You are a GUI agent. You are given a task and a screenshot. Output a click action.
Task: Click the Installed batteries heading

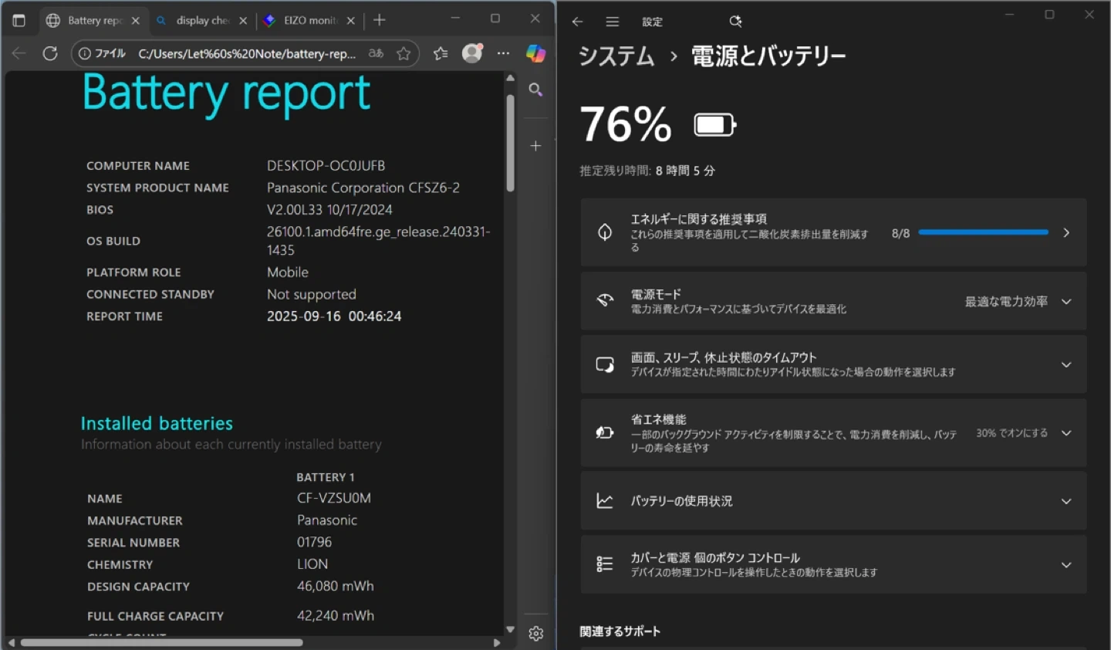(157, 423)
